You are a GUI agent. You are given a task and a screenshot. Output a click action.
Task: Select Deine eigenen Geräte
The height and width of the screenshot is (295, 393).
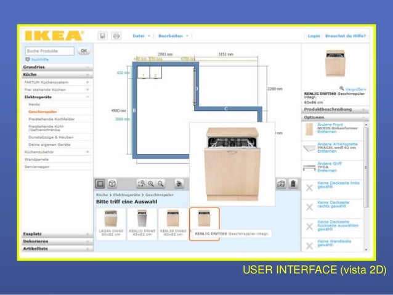point(49,145)
